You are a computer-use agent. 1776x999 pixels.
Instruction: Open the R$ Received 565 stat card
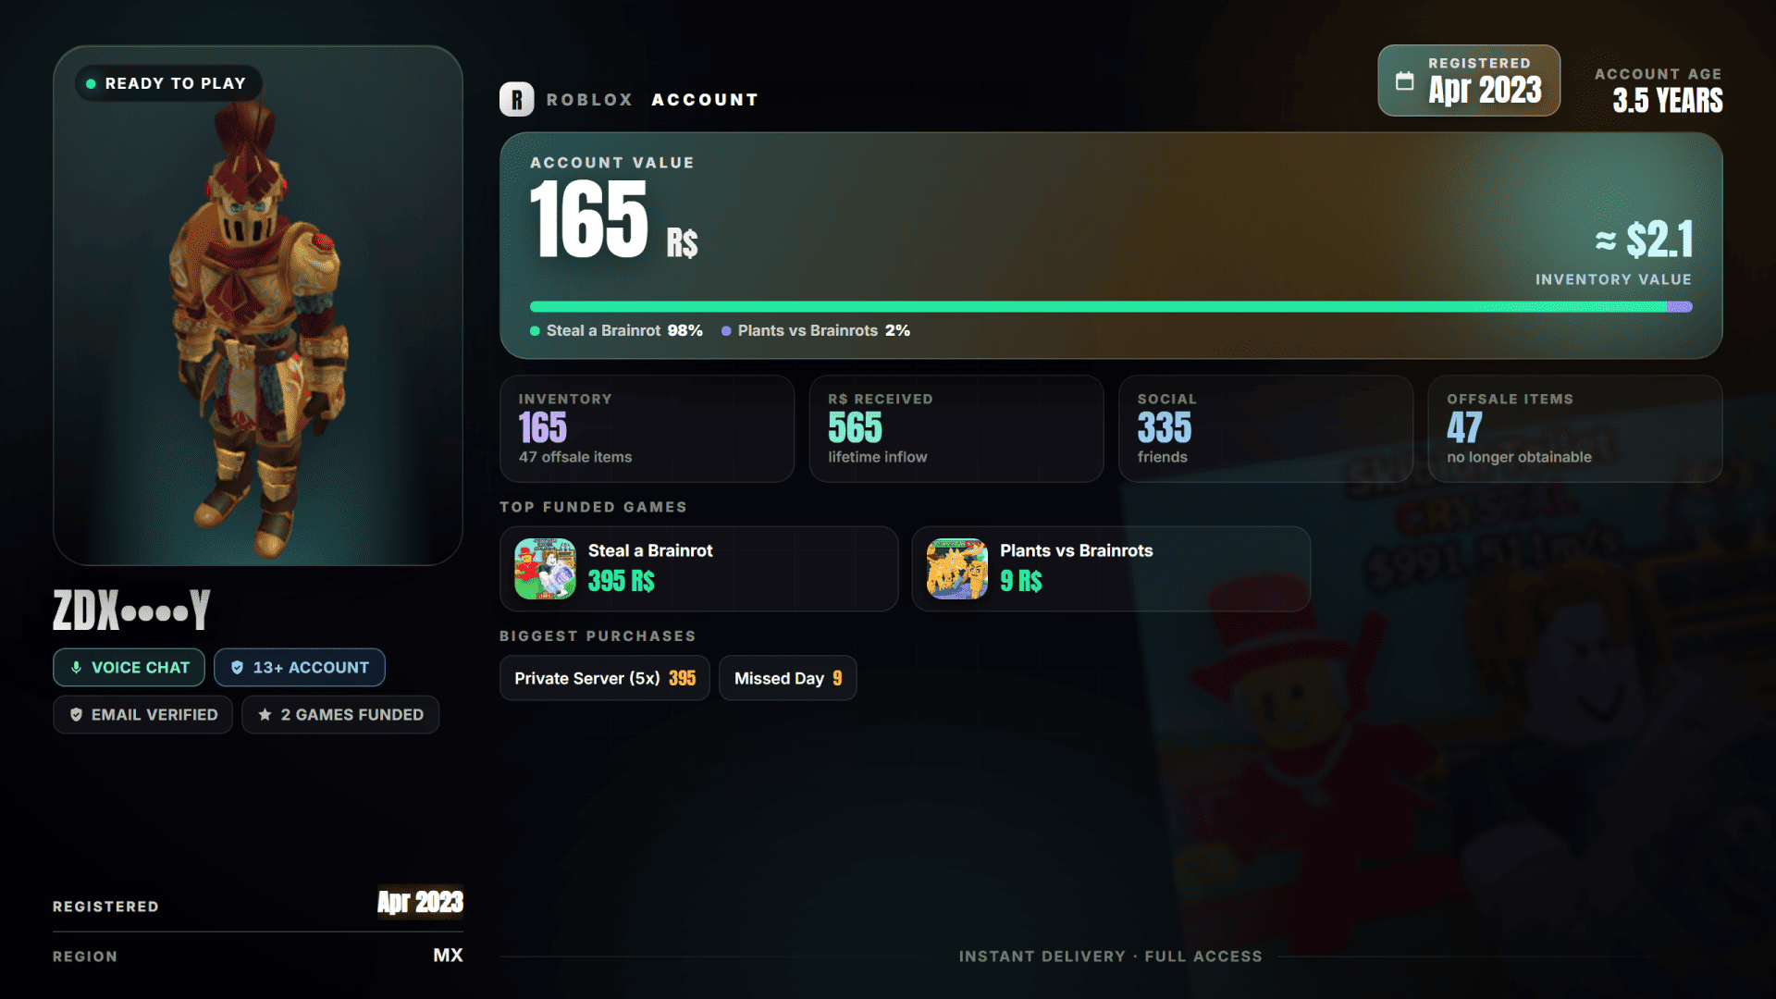[956, 428]
